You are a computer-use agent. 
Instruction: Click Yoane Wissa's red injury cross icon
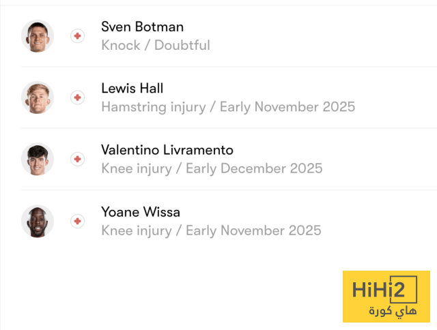pyautogui.click(x=78, y=221)
